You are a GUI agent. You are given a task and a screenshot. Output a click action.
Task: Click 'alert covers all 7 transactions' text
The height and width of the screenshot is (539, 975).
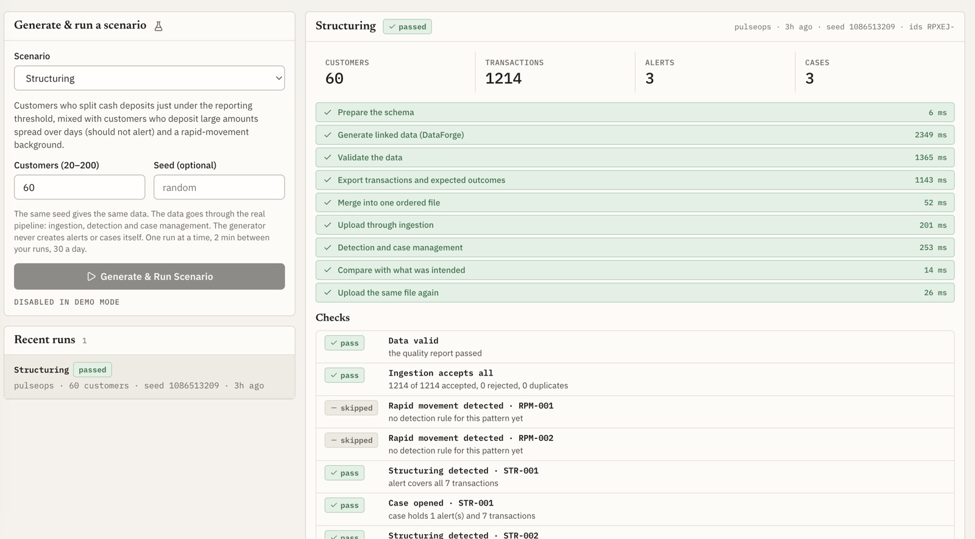click(x=443, y=483)
